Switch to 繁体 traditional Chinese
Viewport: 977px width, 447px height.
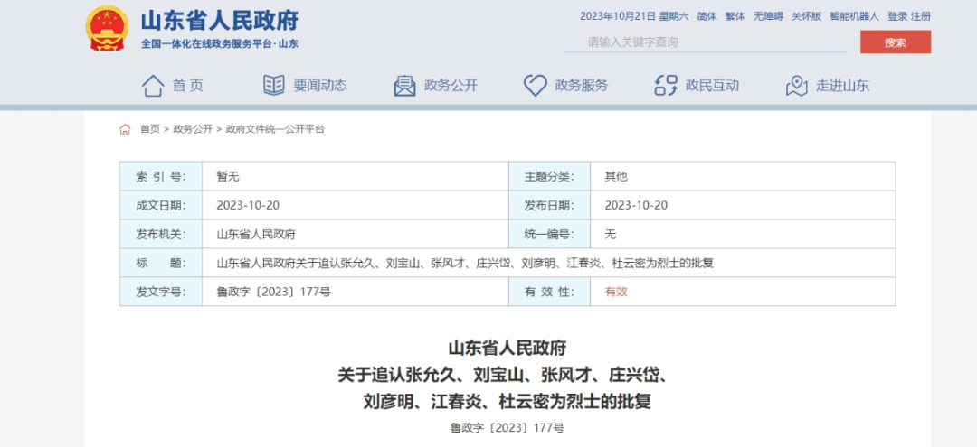click(735, 16)
